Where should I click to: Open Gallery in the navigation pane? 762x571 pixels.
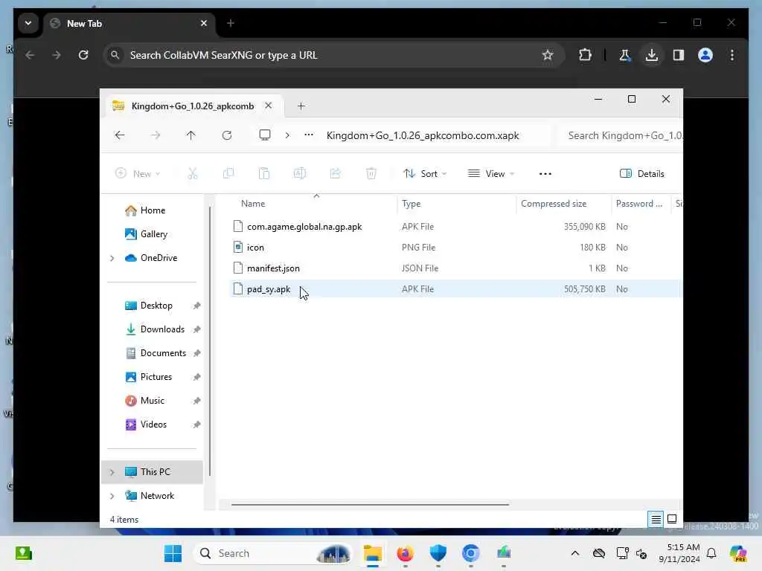click(153, 234)
